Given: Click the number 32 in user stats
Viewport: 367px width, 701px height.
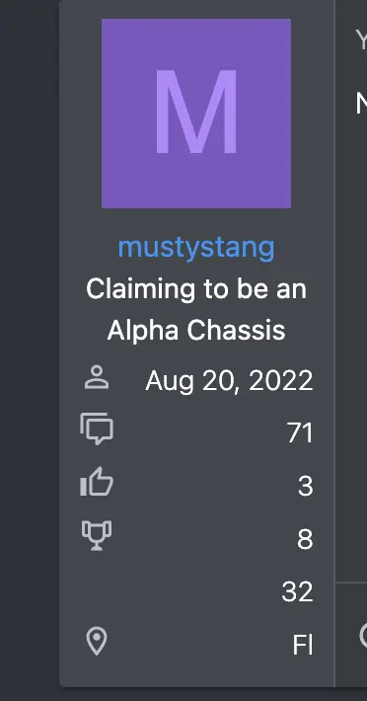Looking at the screenshot, I should 297,592.
